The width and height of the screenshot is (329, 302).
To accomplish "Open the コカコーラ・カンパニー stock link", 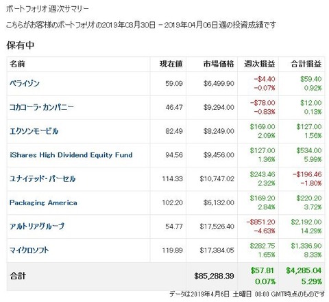I will coord(42,107).
